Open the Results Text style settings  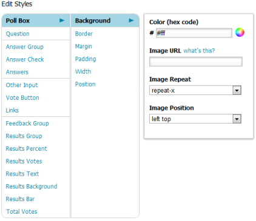(22, 174)
